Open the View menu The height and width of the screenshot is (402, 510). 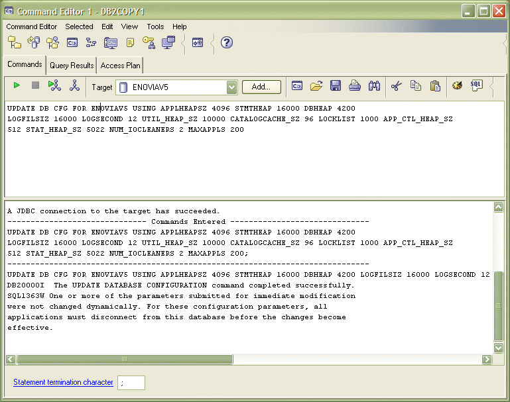point(129,26)
